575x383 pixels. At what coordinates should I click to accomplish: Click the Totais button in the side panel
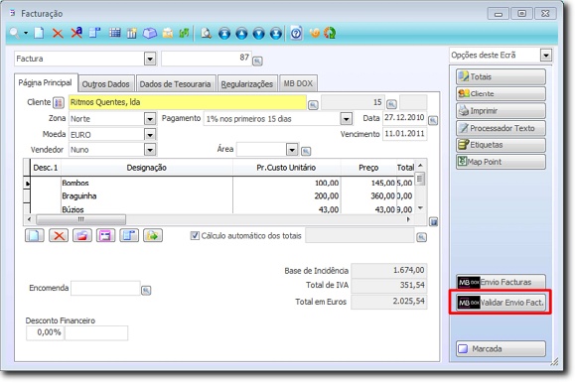pos(501,76)
